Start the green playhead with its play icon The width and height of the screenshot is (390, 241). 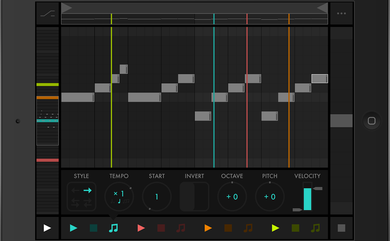(x=276, y=228)
